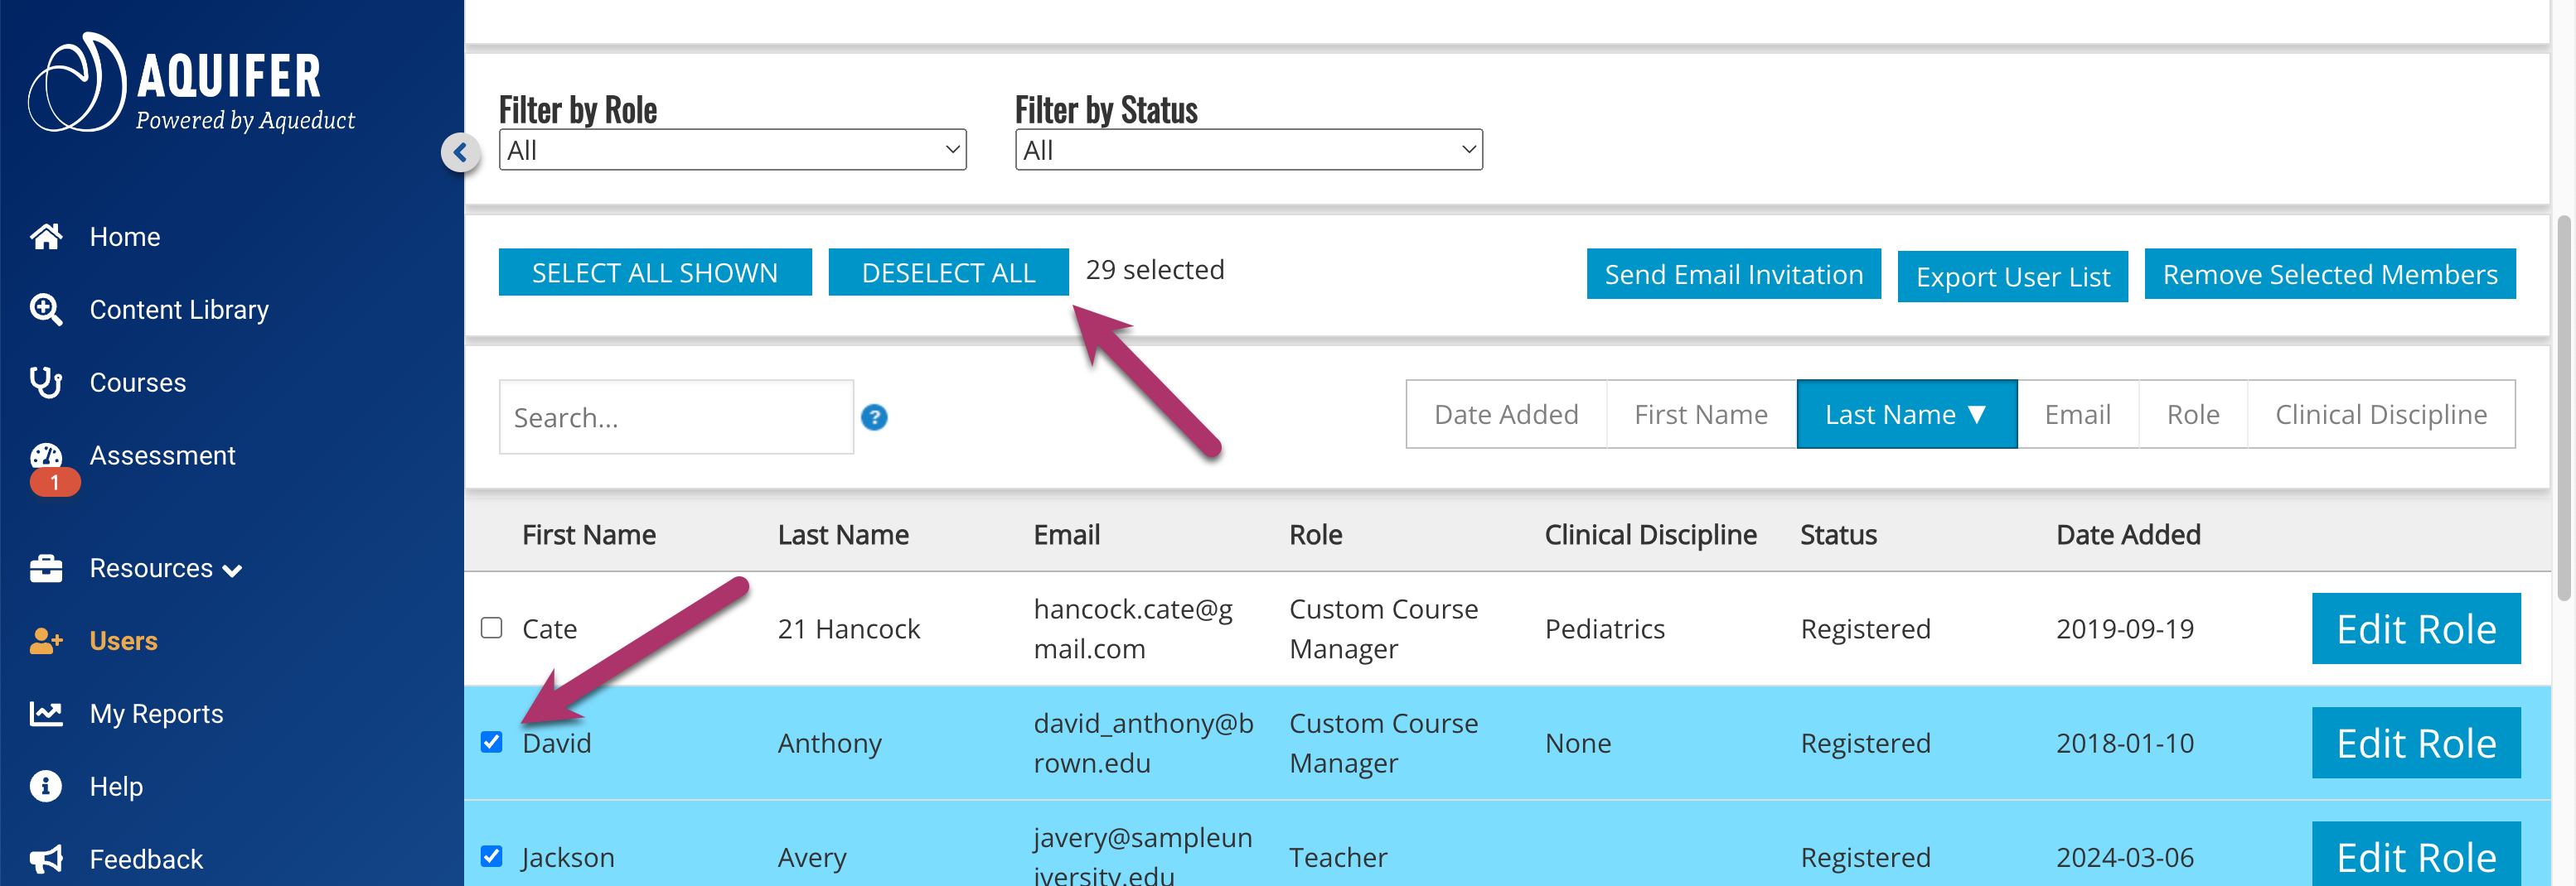Click date 2018-01-10
2576x886 pixels.
(x=2125, y=743)
